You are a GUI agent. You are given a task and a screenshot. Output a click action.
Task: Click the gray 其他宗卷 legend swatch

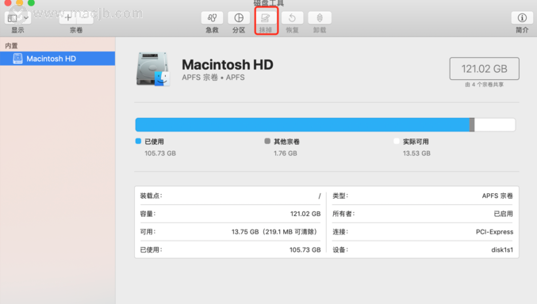click(x=267, y=141)
